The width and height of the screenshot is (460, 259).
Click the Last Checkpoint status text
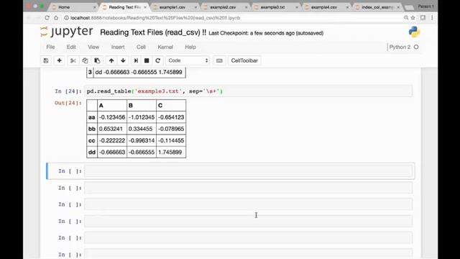point(266,33)
